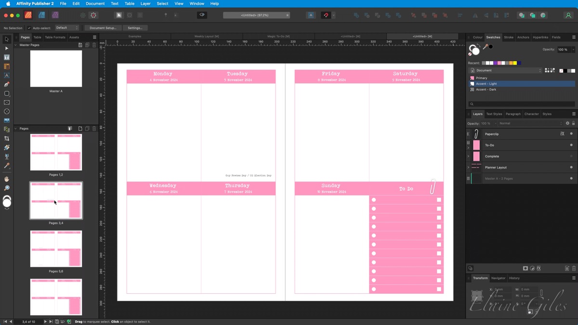Select the Node tool
578x325 pixels.
point(7,48)
